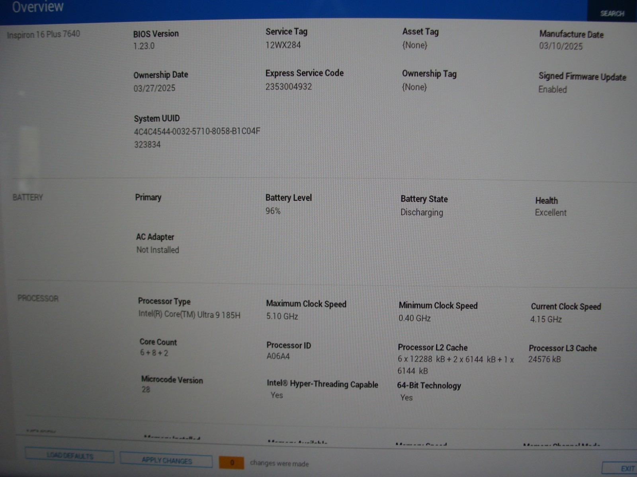Select Processor ID value A06A4
637x477 pixels.
(x=278, y=356)
